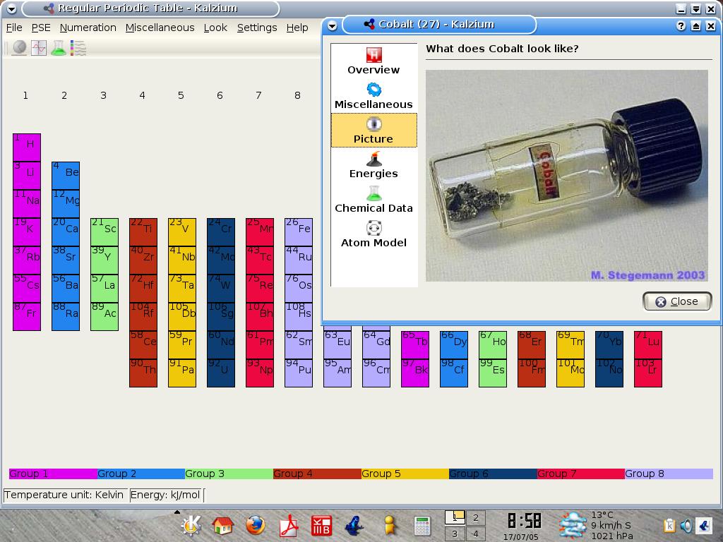
Task: Close the Cobalt dialog with Close button
Action: coord(677,301)
